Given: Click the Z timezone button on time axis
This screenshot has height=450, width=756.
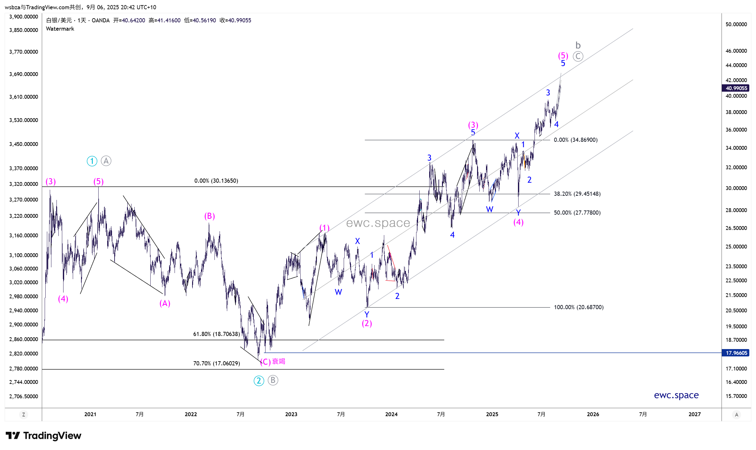Looking at the screenshot, I should coord(23,415).
